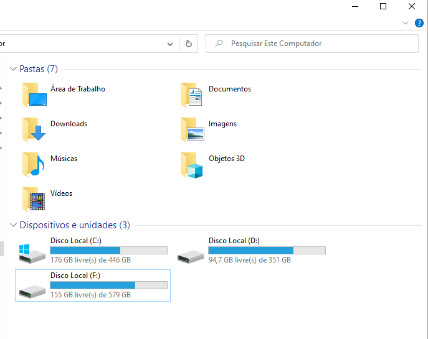
Task: Click the C: drive usage bar
Action: pyautogui.click(x=108, y=250)
